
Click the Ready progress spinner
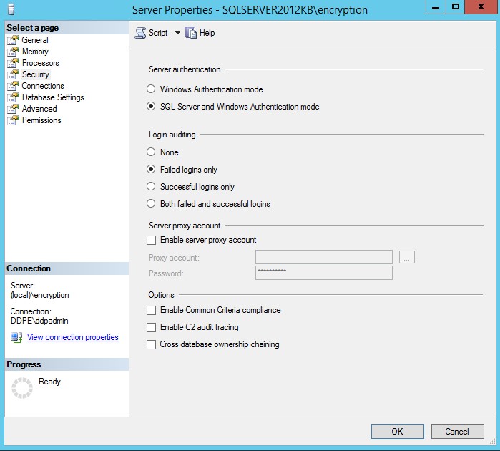coord(22,388)
